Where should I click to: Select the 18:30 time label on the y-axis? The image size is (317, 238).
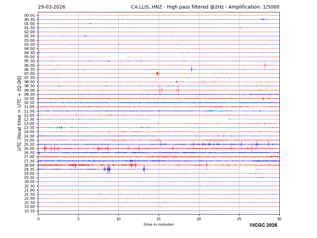pyautogui.click(x=29, y=169)
